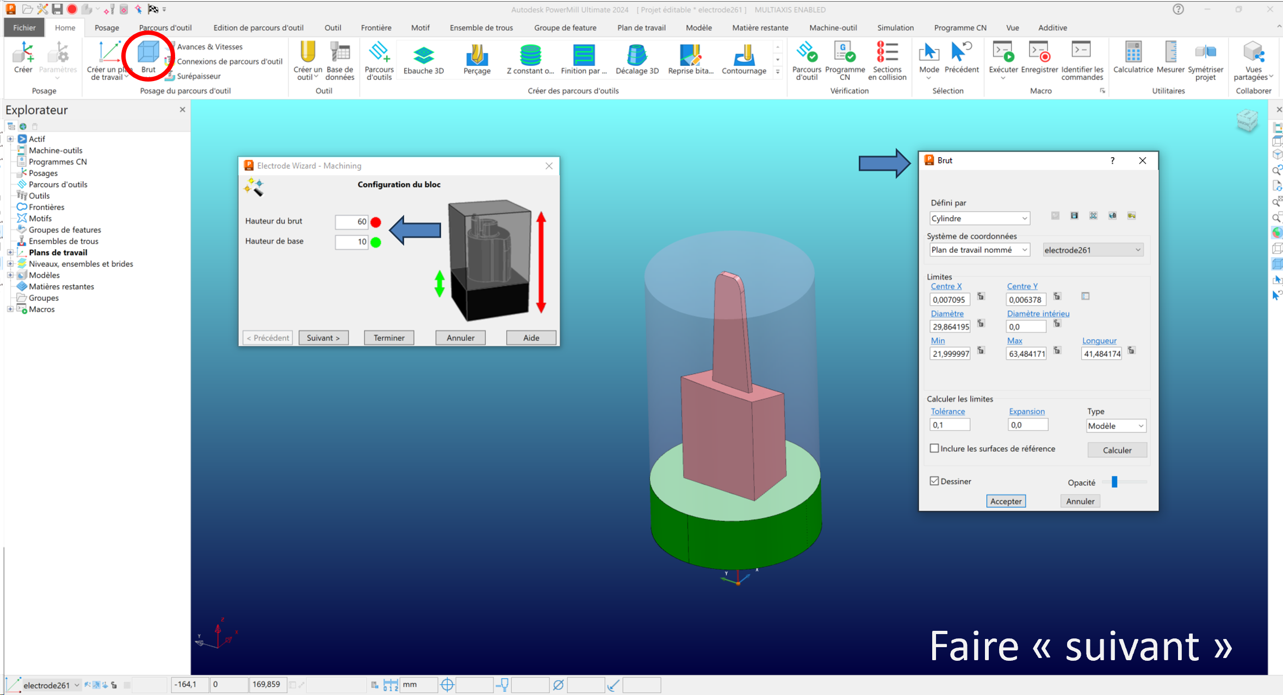Image resolution: width=1283 pixels, height=695 pixels.
Task: Enable Inclure les surfaces de référence
Action: point(934,449)
